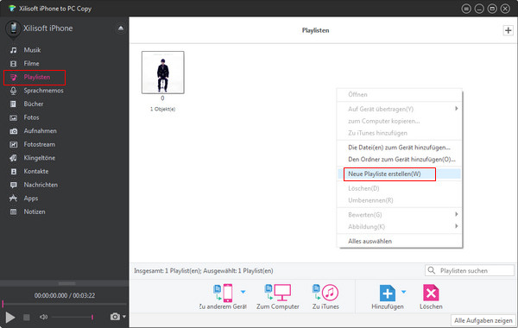Open dropdown arrow next to Zu anderem Gerät
Viewport: 518px width, 328px height.
coord(243,292)
